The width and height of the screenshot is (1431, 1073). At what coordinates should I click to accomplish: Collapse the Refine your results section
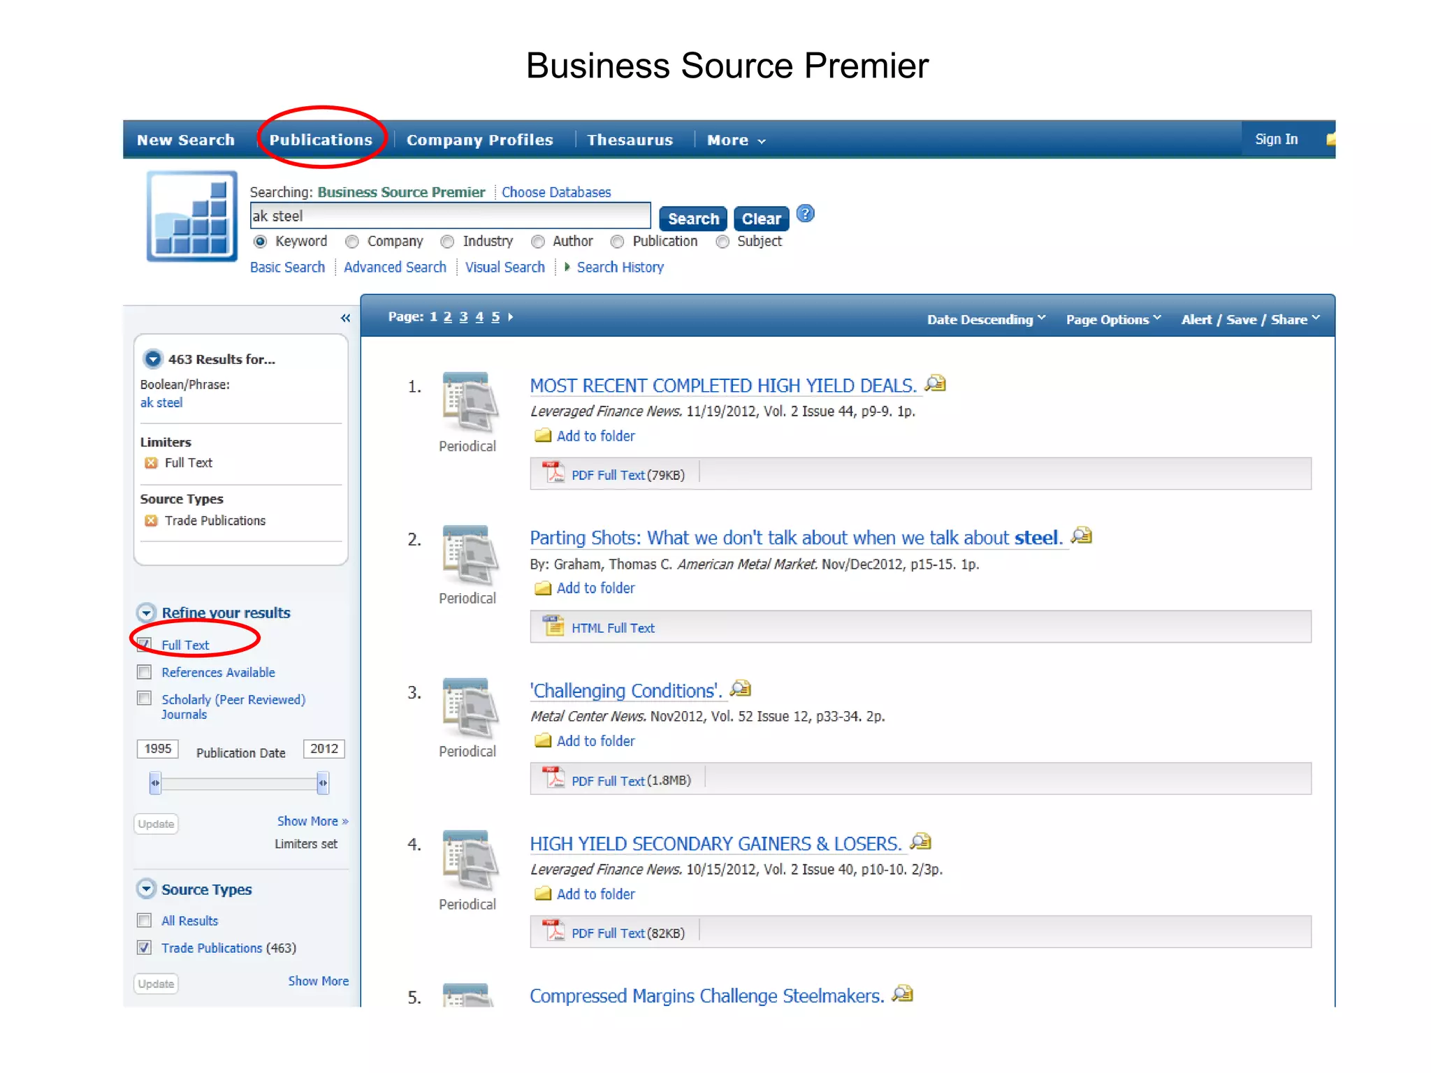pyautogui.click(x=146, y=613)
